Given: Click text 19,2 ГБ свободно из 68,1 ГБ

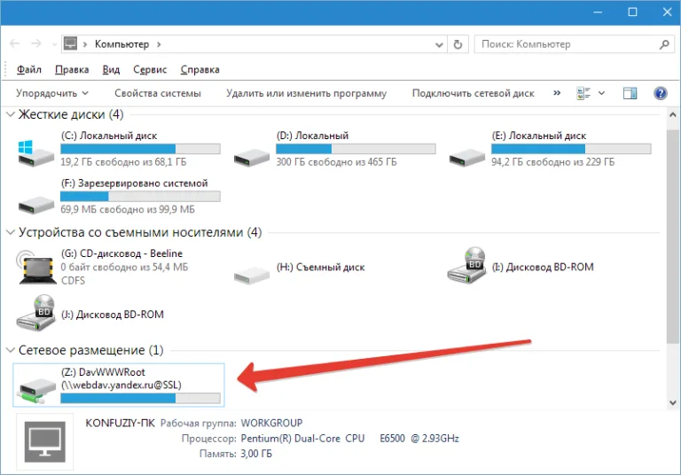Looking at the screenshot, I should 123,162.
